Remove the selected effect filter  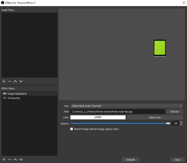[x=9, y=159]
